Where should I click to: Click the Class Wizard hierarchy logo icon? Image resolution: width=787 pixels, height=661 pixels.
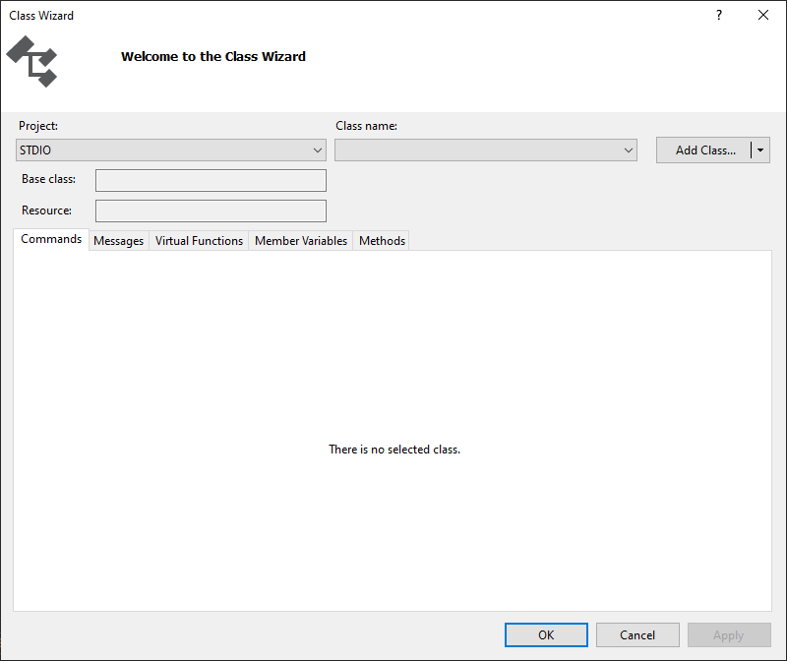click(x=32, y=61)
